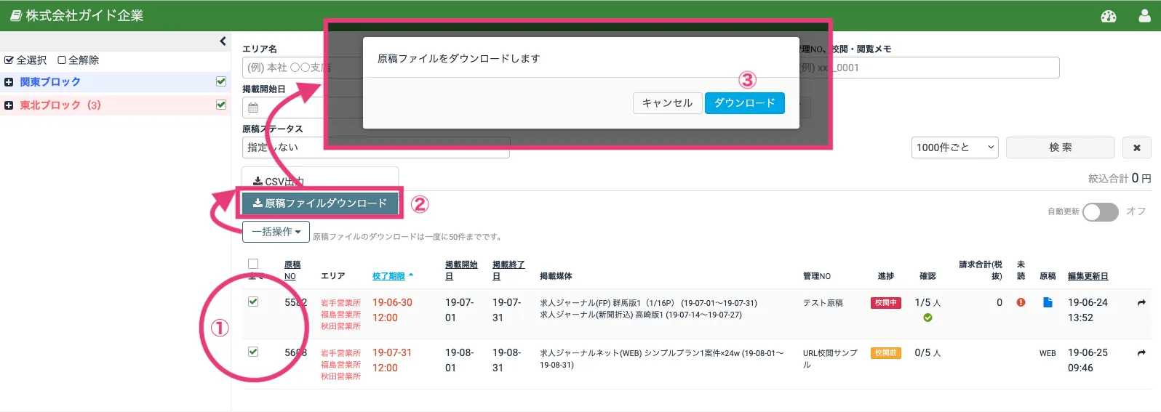The image size is (1161, 412).
Task: Open the 1000件ごと page-size dropdown
Action: (954, 148)
